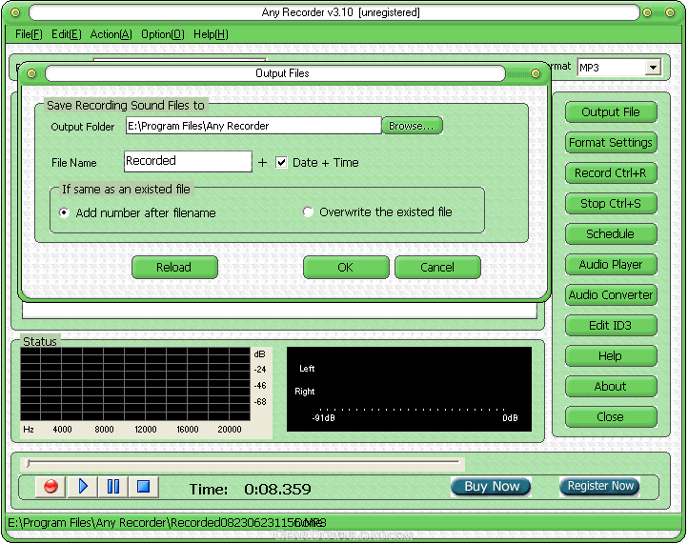Open the Help menu in the menu bar

click(x=211, y=34)
